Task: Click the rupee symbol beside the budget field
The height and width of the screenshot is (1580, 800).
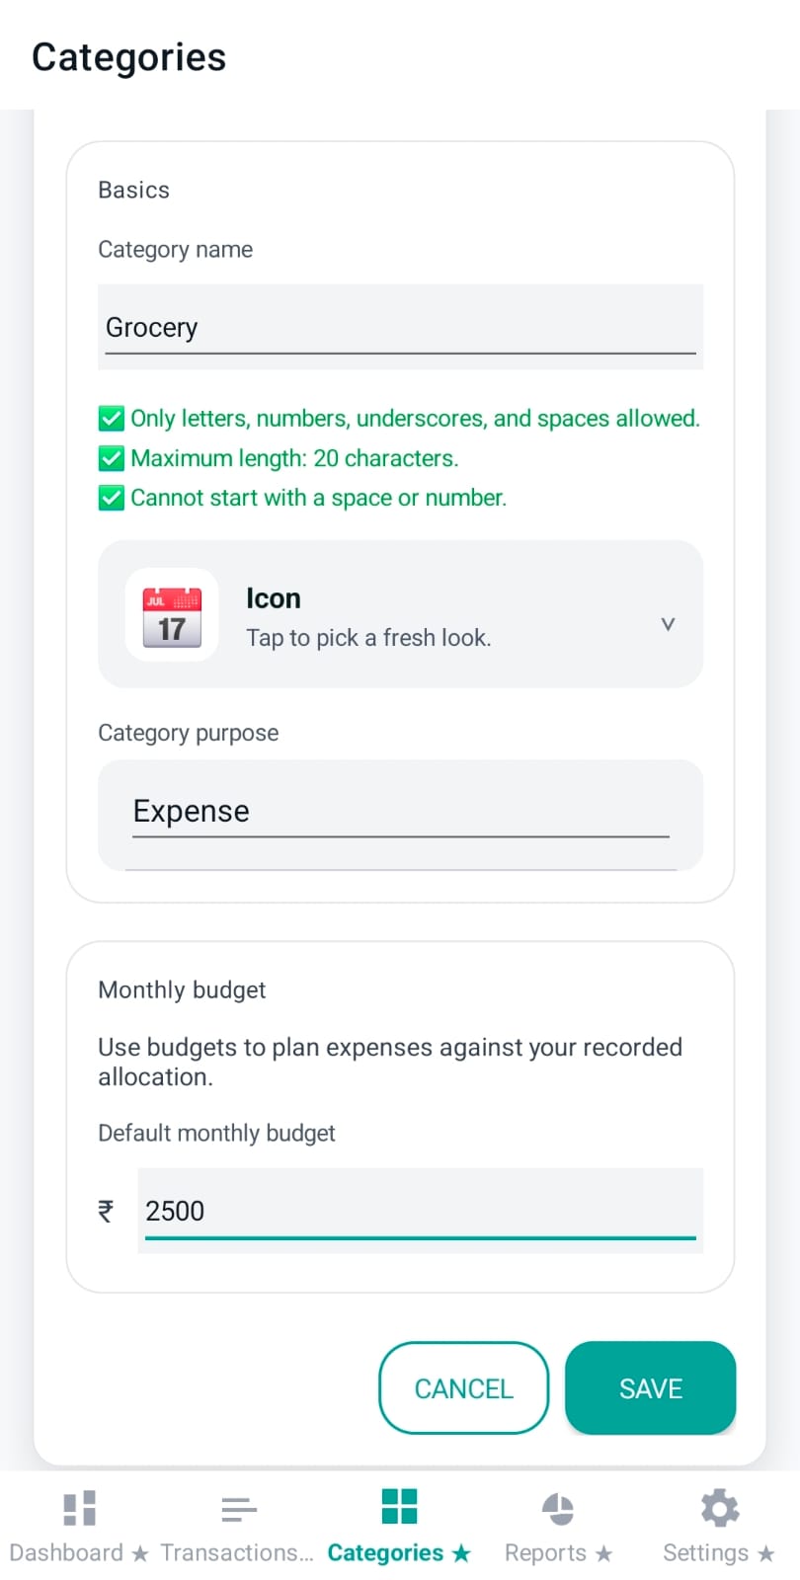Action: coord(107,1211)
